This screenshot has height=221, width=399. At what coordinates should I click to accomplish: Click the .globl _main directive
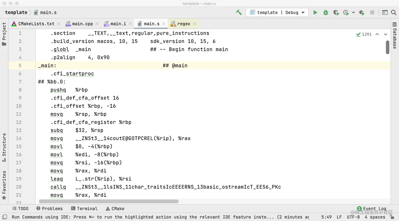70,50
